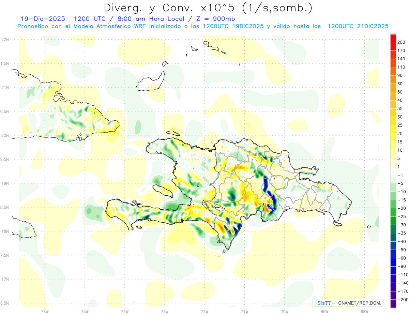
Task: Click the colorbar value '-50'
Action: [401, 250]
